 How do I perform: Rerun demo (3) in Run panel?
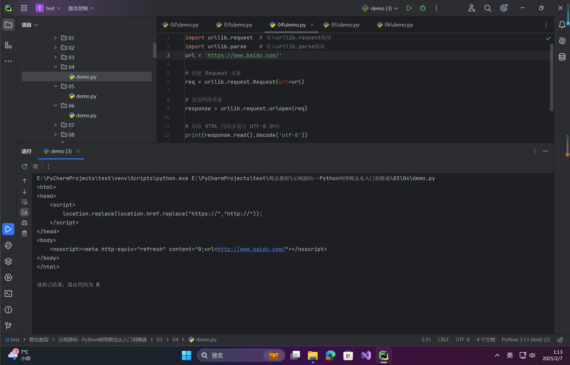pyautogui.click(x=25, y=166)
